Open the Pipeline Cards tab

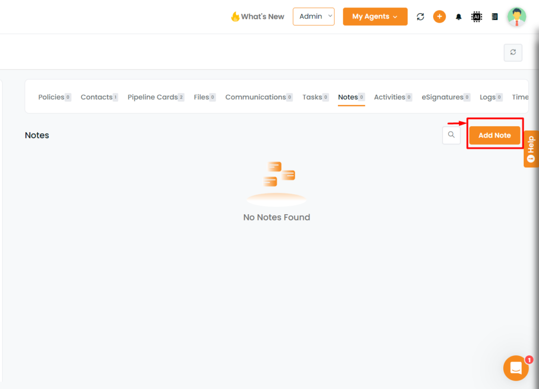pos(156,97)
